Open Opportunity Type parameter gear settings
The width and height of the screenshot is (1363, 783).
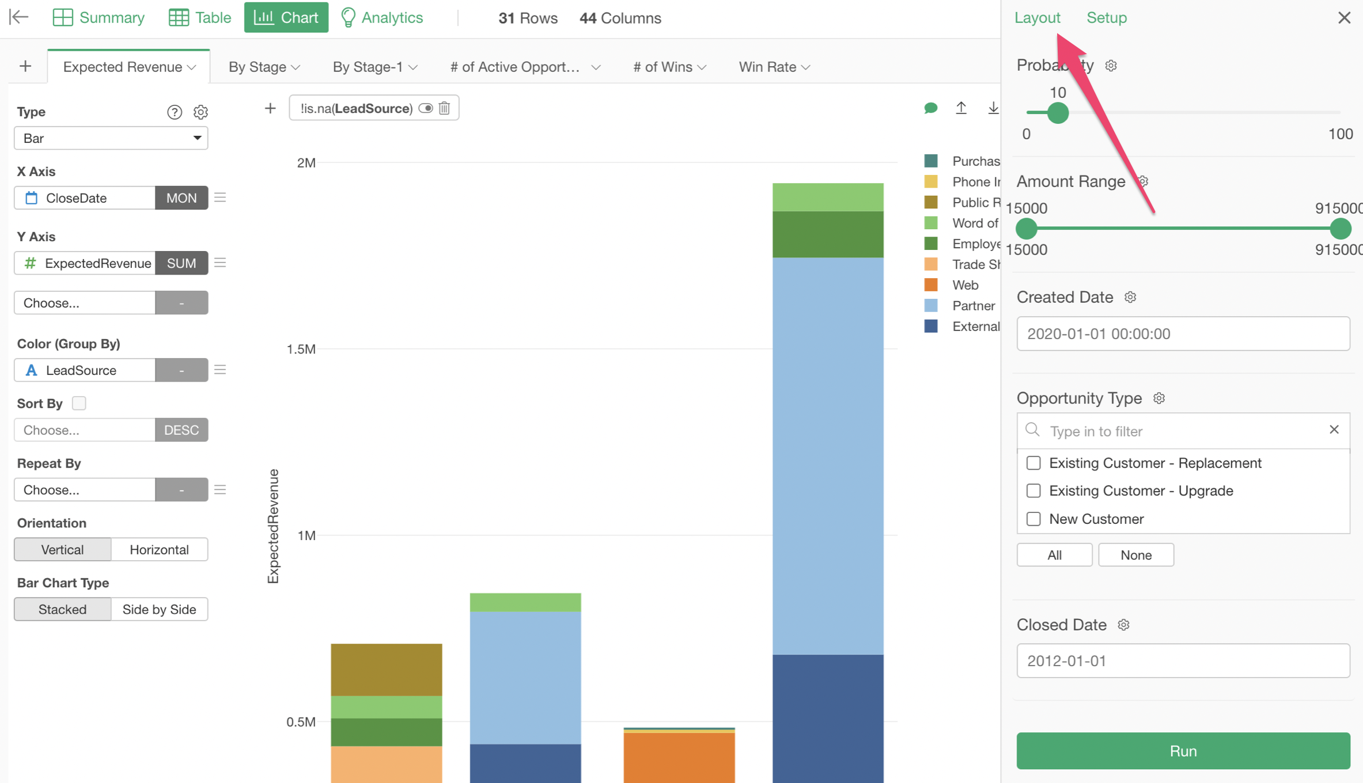pyautogui.click(x=1159, y=398)
